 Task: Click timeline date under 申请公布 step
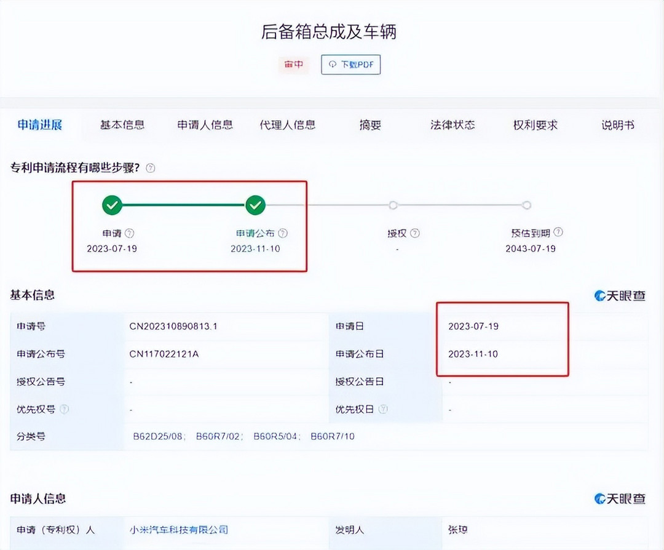pos(255,249)
